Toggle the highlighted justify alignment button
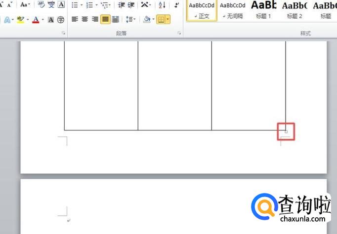 coord(105,19)
